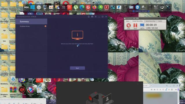This screenshot has width=185, height=104.
Task: Click the orange alert badge beside Outdated drivers
Action: 45,26
